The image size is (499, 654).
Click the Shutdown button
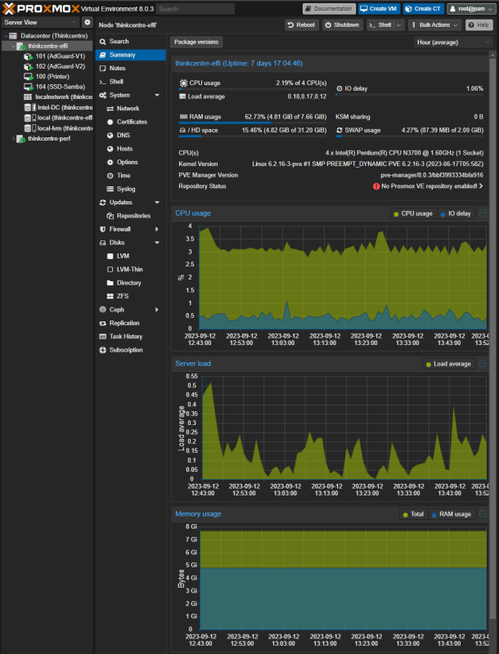coord(342,25)
